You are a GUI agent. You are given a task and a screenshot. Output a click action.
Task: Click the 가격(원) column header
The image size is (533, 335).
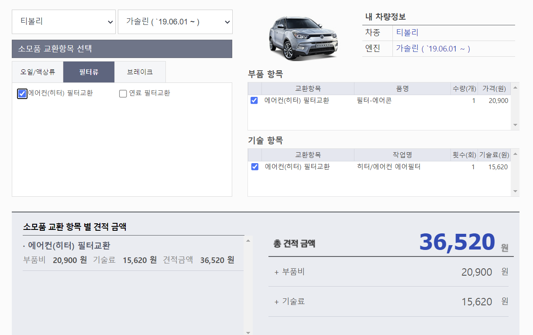pos(495,89)
